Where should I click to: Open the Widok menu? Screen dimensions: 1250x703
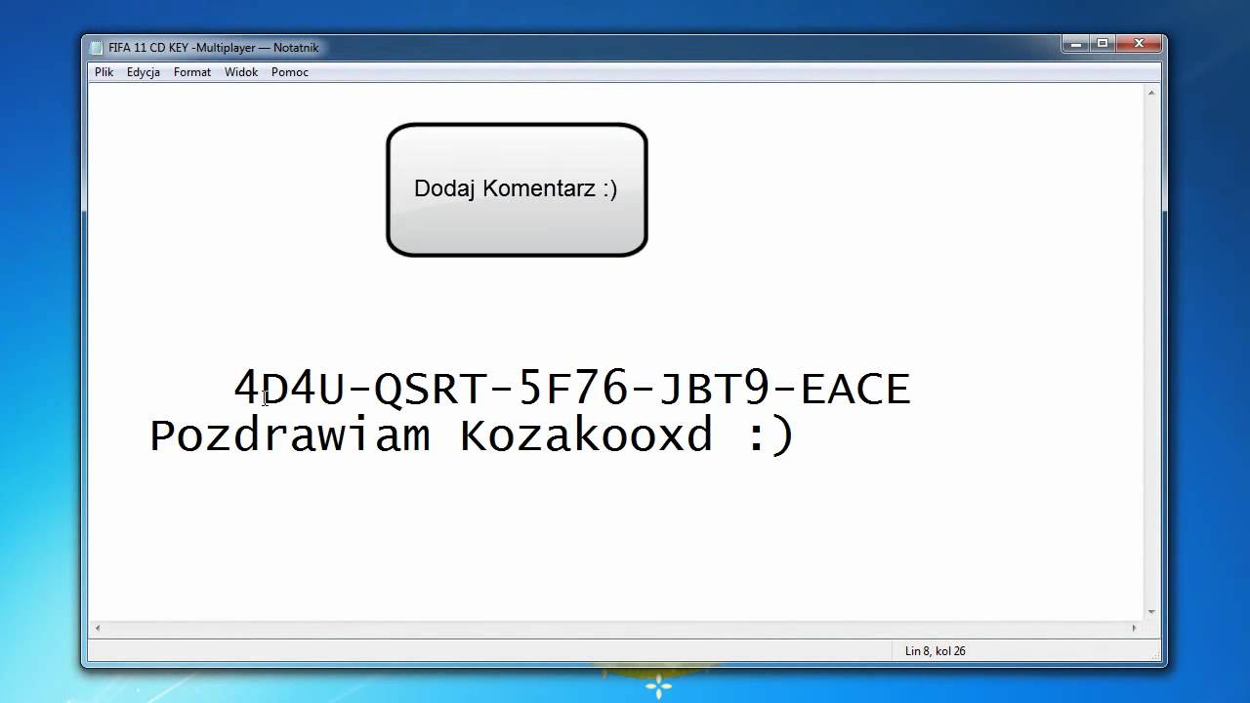click(x=241, y=72)
